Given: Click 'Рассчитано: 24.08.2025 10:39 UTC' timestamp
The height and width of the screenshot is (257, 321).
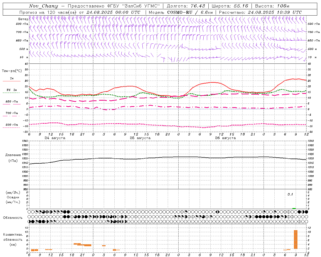Looking at the screenshot, I should 260,12.
